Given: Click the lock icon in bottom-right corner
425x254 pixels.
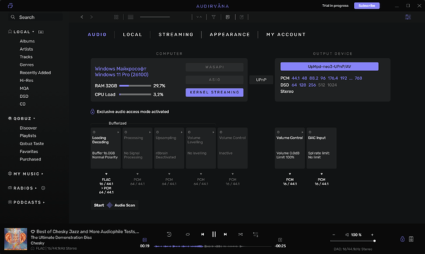Looking at the screenshot, I should point(402,239).
